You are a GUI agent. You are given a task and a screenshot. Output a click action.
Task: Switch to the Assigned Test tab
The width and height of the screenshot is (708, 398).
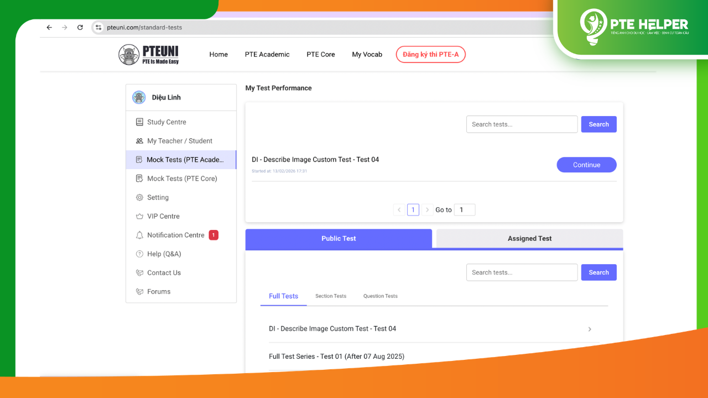(x=529, y=238)
